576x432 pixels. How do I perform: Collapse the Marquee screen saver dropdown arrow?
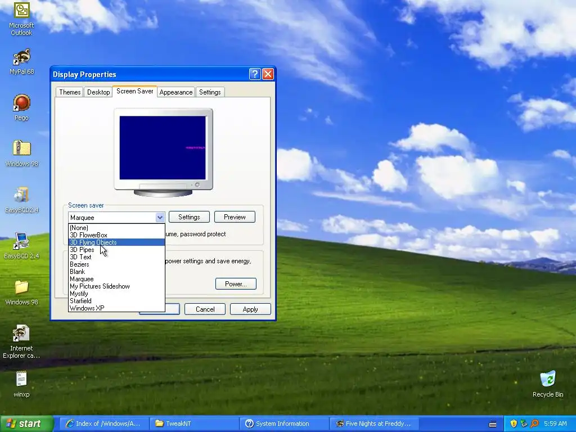click(160, 218)
